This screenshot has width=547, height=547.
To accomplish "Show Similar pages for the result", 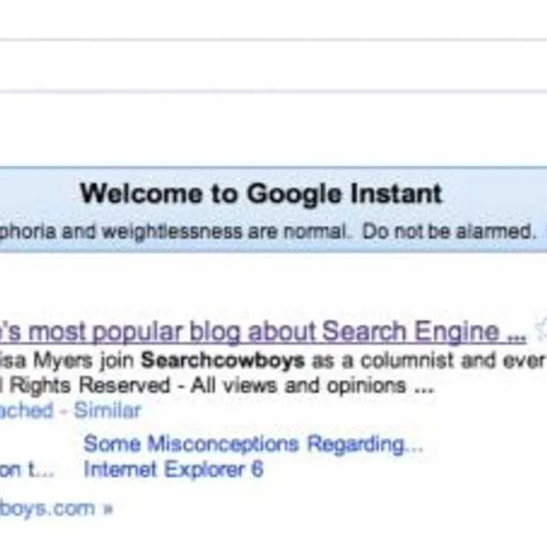I will tap(107, 410).
